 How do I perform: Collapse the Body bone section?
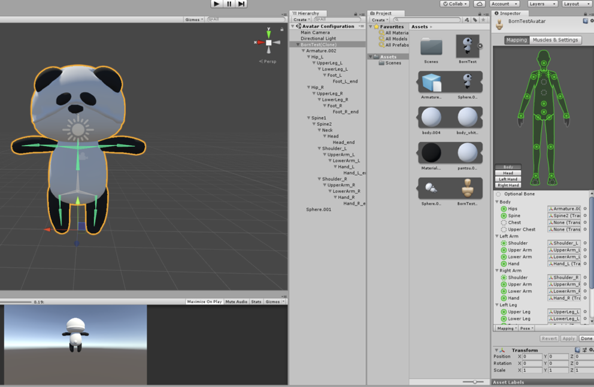(497, 202)
